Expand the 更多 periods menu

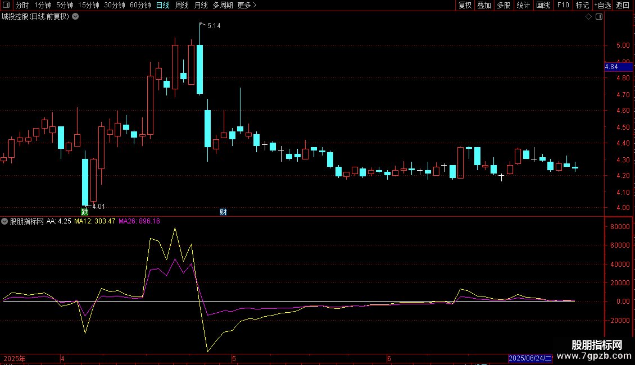[x=247, y=5]
